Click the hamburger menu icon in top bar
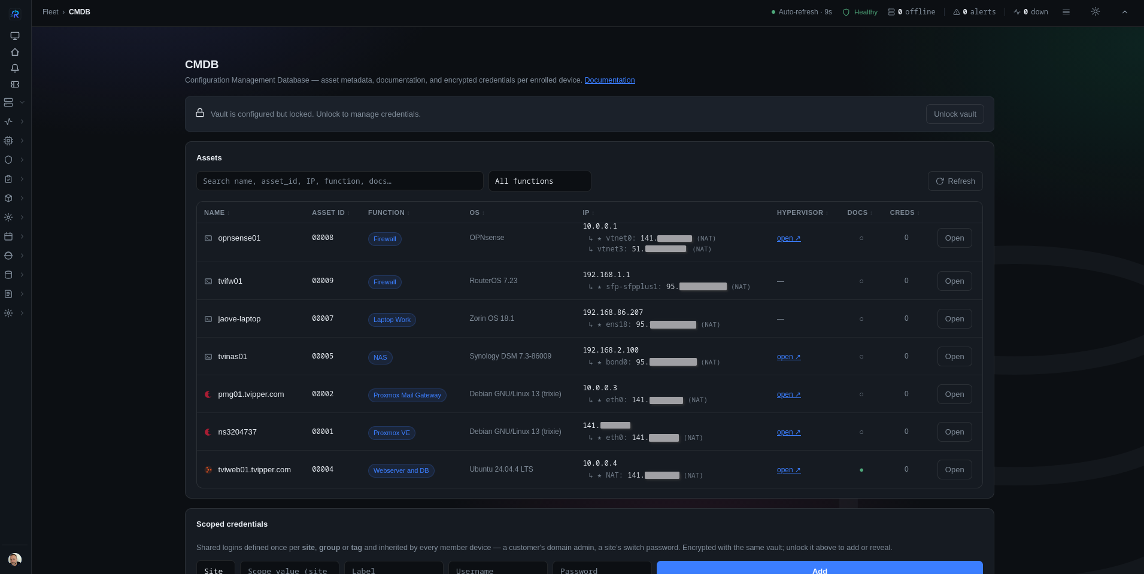This screenshot has width=1144, height=574. point(1066,12)
